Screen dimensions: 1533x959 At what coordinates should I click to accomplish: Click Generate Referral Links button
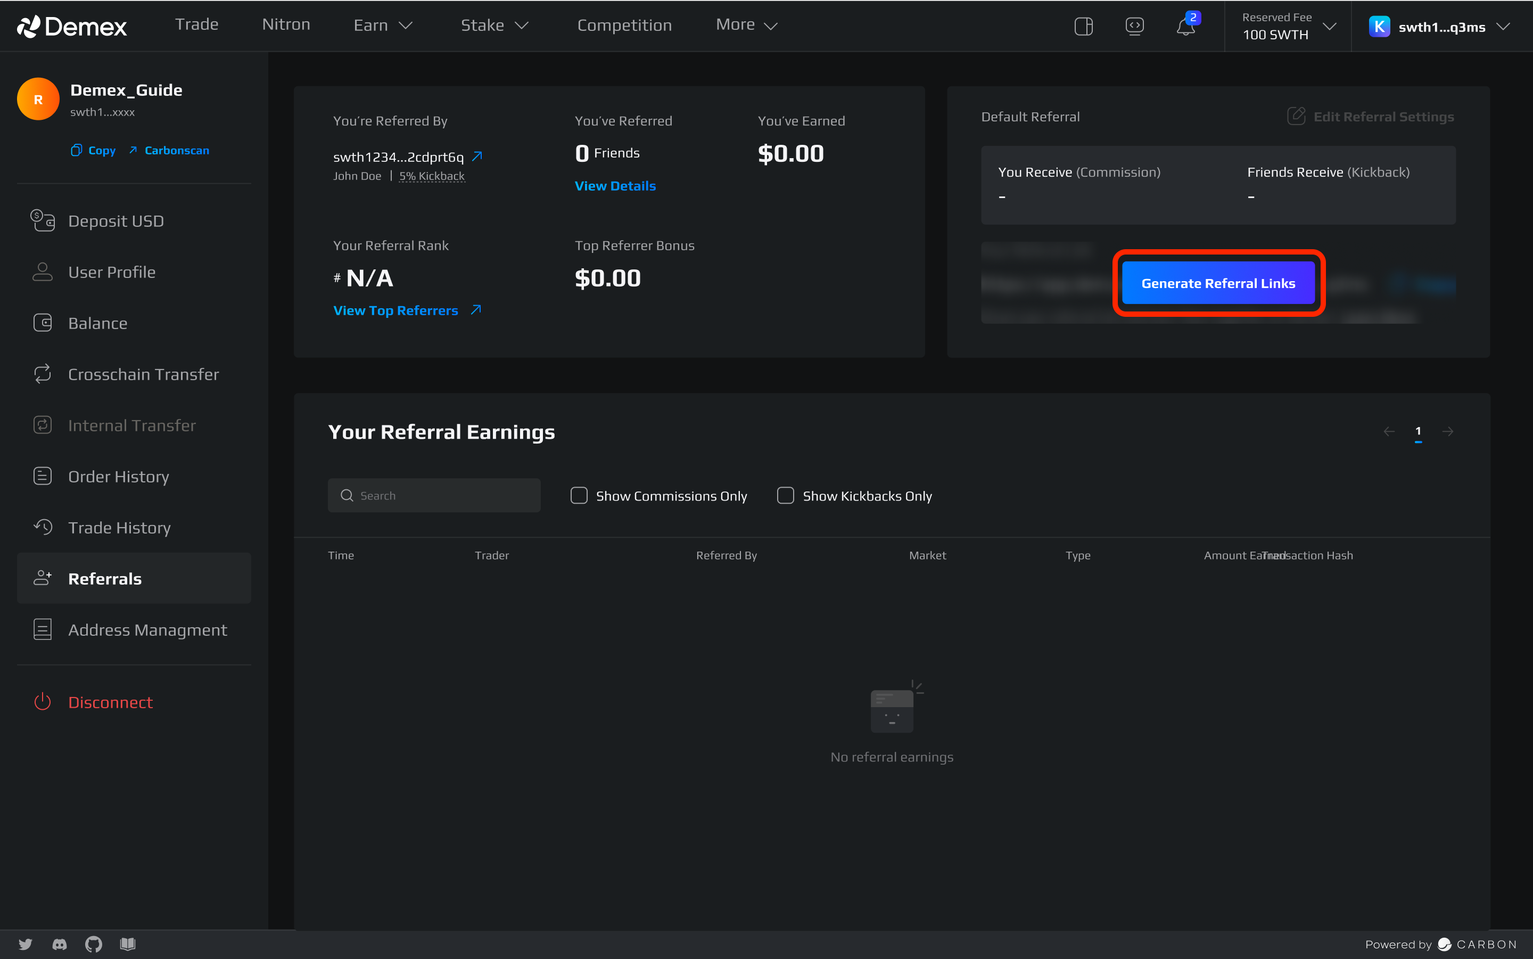tap(1218, 283)
